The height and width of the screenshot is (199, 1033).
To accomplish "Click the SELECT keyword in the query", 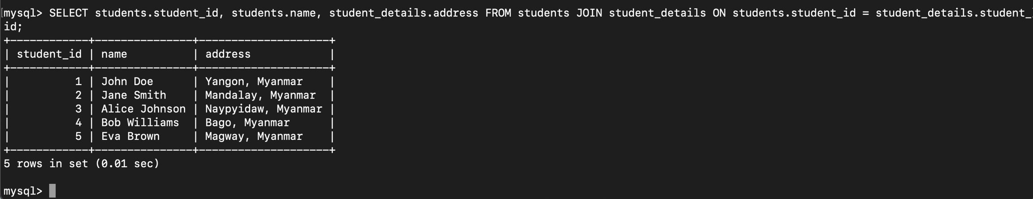I will pyautogui.click(x=69, y=13).
